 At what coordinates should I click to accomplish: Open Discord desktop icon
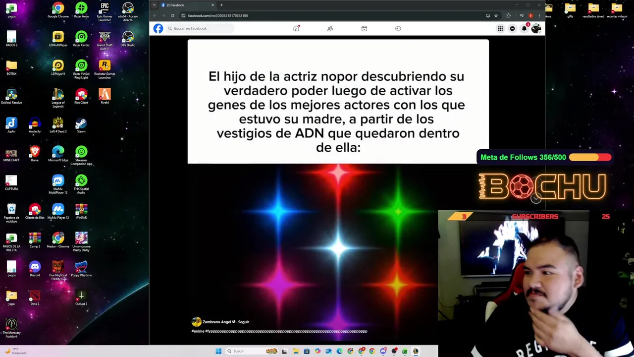coord(35,269)
